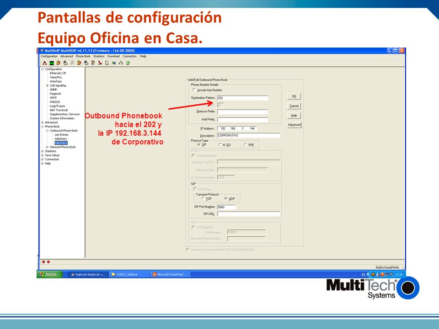Collapse the Phone Book tree node

click(x=43, y=127)
